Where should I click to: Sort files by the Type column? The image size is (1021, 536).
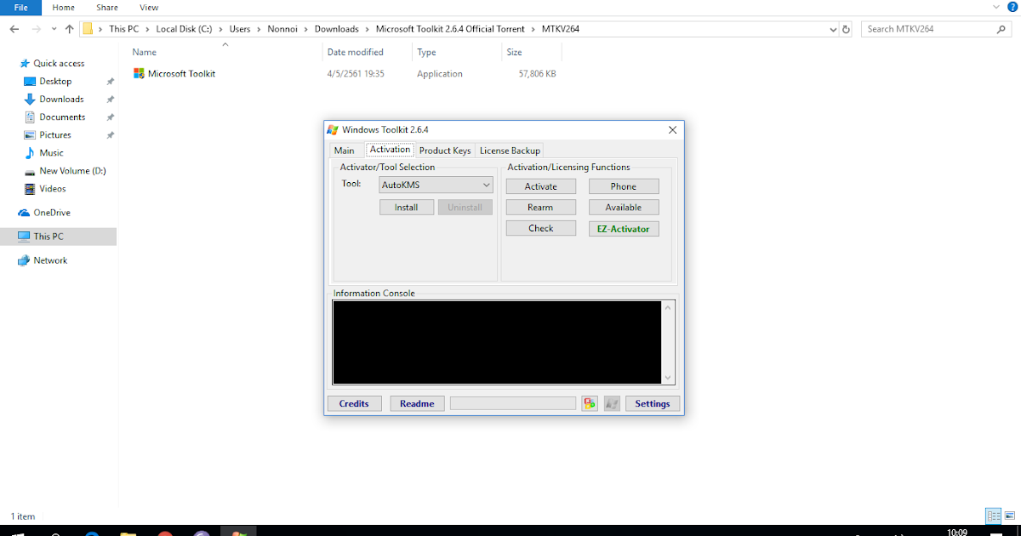pos(426,52)
